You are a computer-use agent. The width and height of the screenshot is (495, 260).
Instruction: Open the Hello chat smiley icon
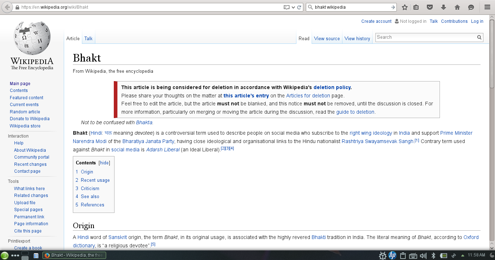point(471,7)
